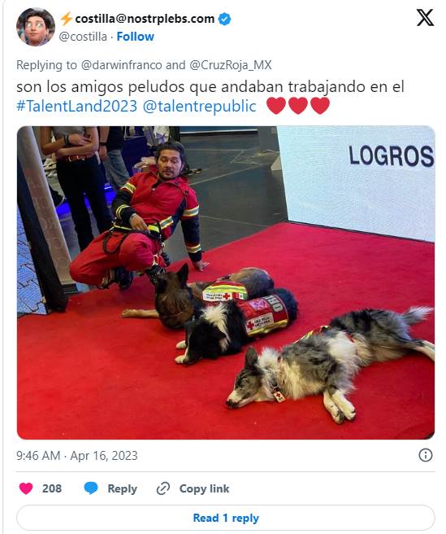
Task: Open the tweet info circle icon
Action: (x=425, y=455)
